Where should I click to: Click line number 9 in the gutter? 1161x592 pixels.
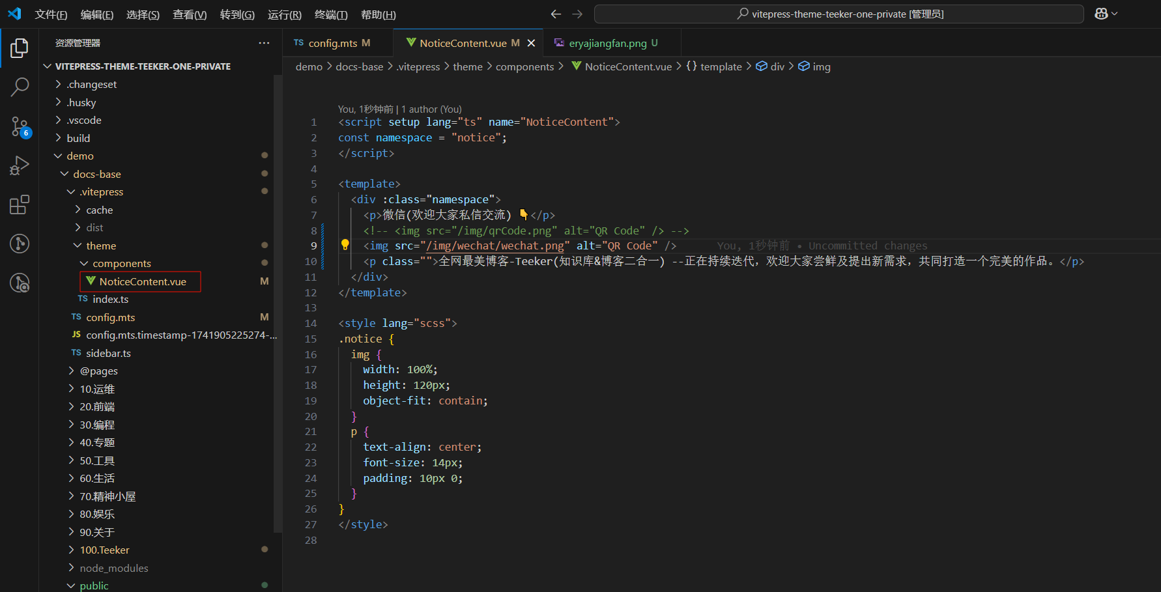tap(313, 246)
